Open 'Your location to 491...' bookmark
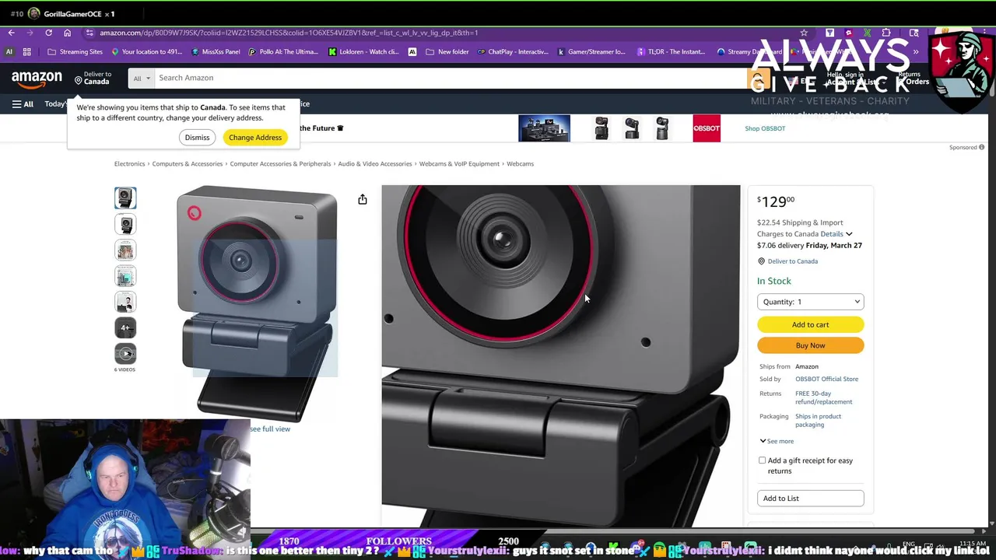996x560 pixels. coord(146,52)
